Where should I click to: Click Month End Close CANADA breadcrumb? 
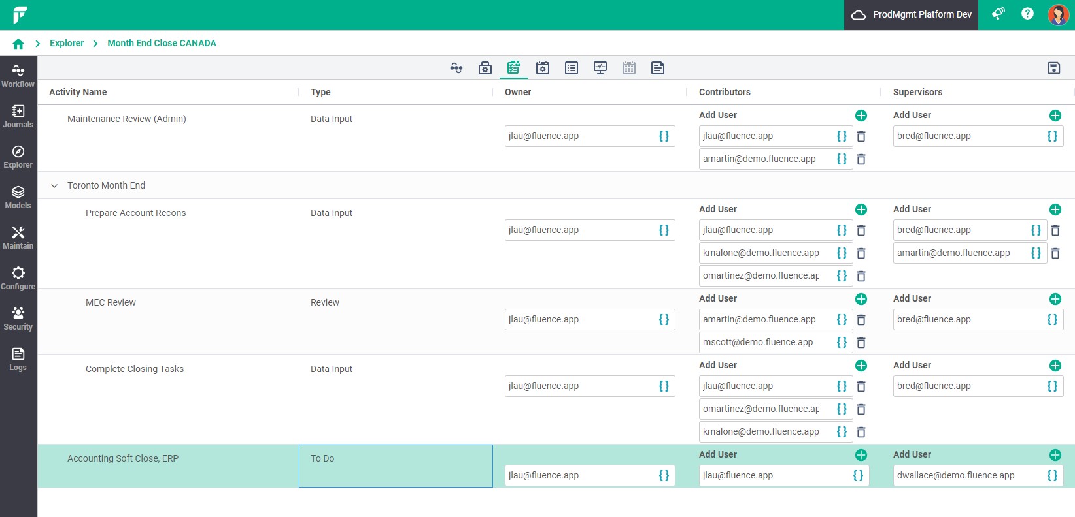pyautogui.click(x=162, y=43)
